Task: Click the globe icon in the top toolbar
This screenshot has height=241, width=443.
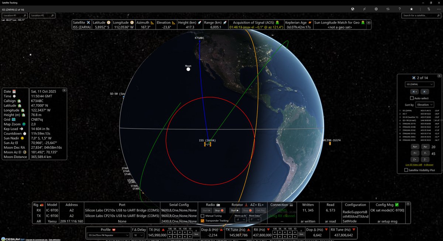Action: pyautogui.click(x=353, y=9)
